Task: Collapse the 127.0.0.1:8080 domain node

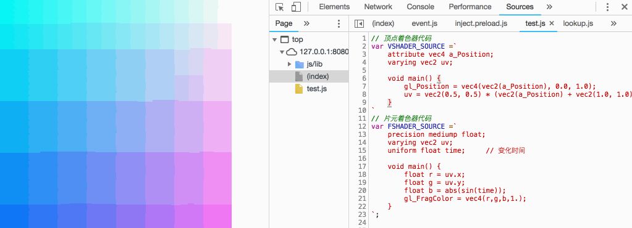Action: (x=282, y=52)
